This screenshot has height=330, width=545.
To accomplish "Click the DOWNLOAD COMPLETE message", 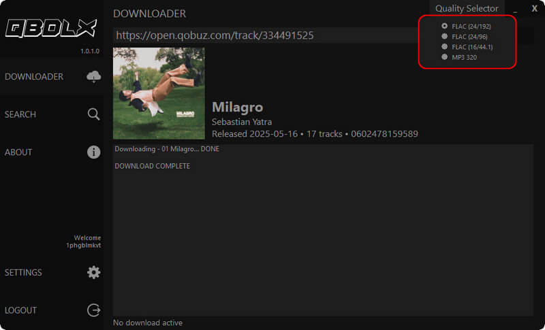I will (x=152, y=166).
